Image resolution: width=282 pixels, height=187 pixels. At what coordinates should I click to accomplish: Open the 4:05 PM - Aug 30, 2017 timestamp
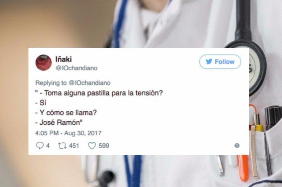[x=68, y=133]
